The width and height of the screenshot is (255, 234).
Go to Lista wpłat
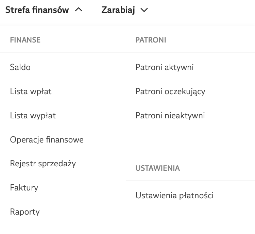pyautogui.click(x=31, y=91)
